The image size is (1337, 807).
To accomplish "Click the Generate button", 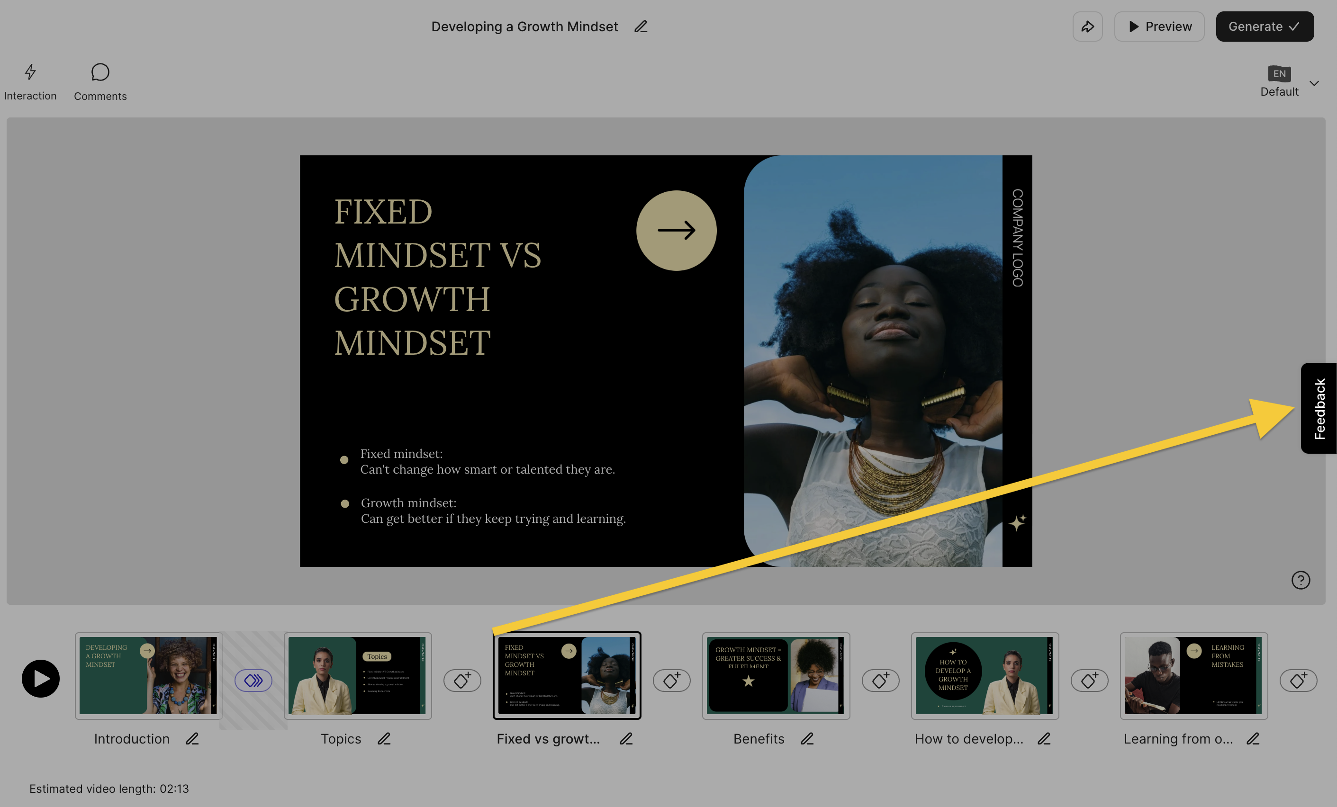I will click(1265, 27).
